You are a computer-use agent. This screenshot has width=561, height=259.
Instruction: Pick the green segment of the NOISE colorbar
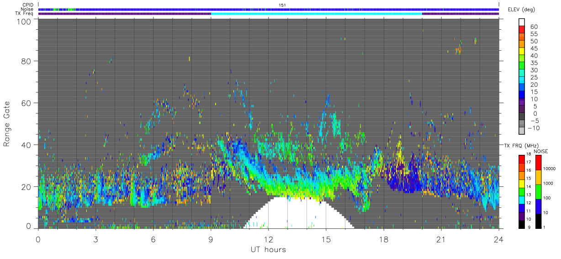[538, 191]
